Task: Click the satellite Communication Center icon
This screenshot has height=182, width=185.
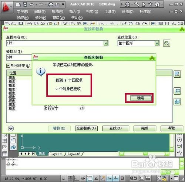Action: (x=144, y=4)
